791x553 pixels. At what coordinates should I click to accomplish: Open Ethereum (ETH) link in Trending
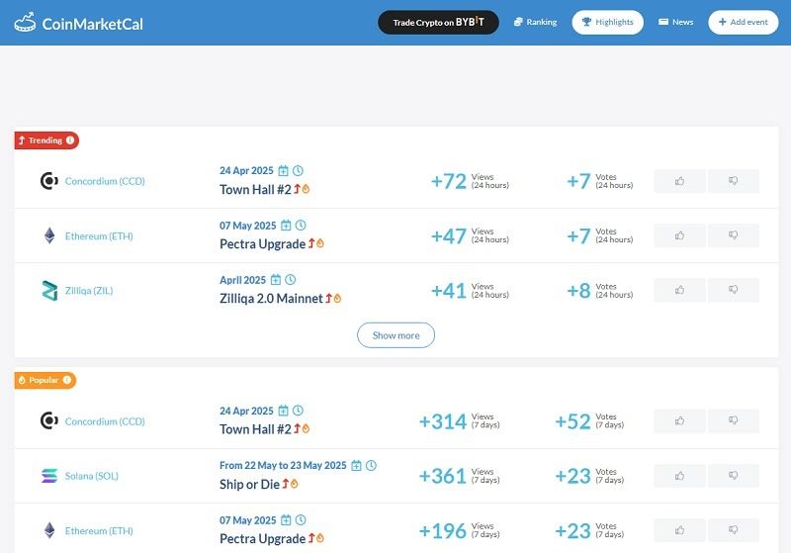click(x=99, y=236)
